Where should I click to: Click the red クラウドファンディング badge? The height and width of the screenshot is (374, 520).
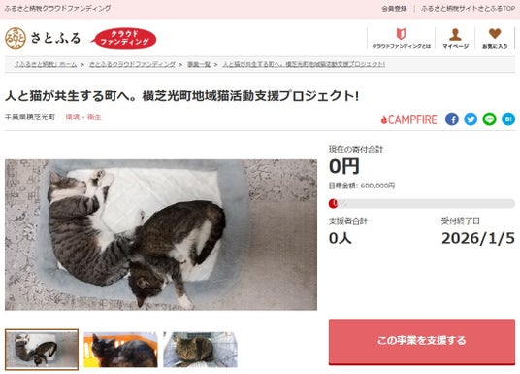tap(123, 38)
